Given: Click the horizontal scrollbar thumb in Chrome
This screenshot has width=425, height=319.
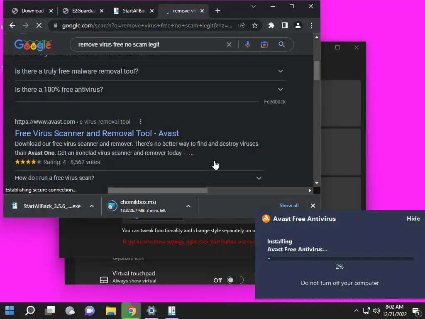Looking at the screenshot, I should (158, 190).
